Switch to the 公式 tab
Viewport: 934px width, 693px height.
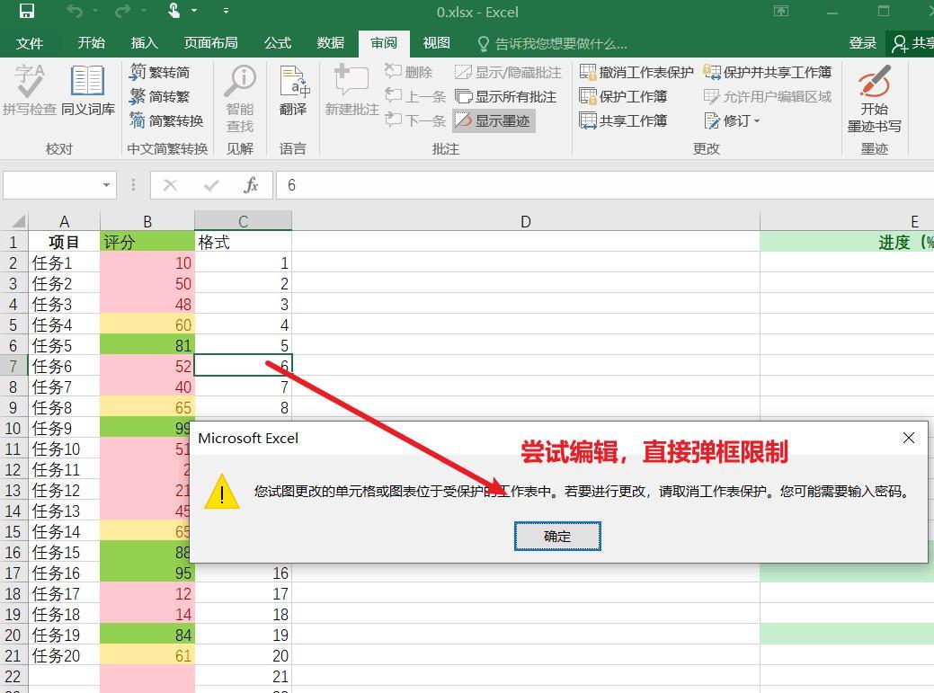coord(278,43)
